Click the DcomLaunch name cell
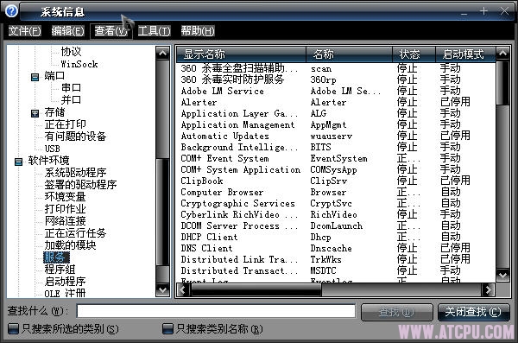Viewport: 518px width, 343px height. pyautogui.click(x=337, y=225)
